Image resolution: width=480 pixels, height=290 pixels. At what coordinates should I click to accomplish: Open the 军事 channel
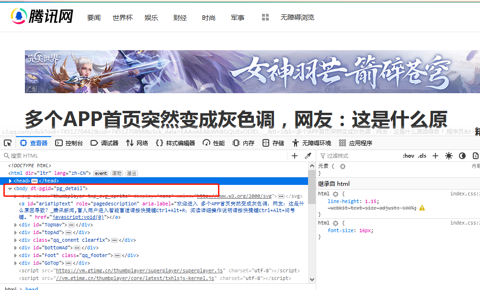[x=238, y=18]
